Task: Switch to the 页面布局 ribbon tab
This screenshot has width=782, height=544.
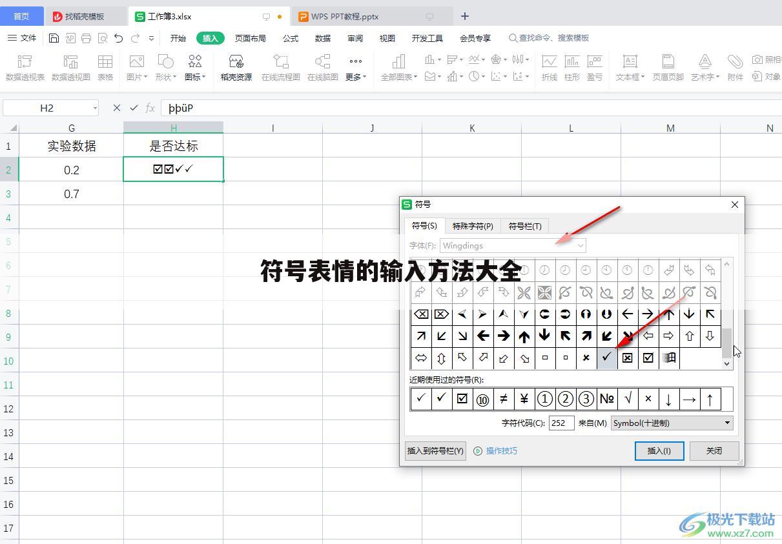Action: coord(251,38)
